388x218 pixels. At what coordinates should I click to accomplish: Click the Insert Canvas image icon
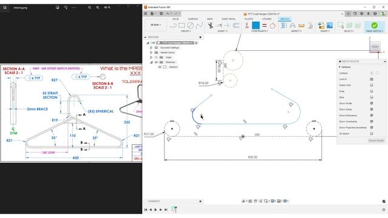click(330, 25)
